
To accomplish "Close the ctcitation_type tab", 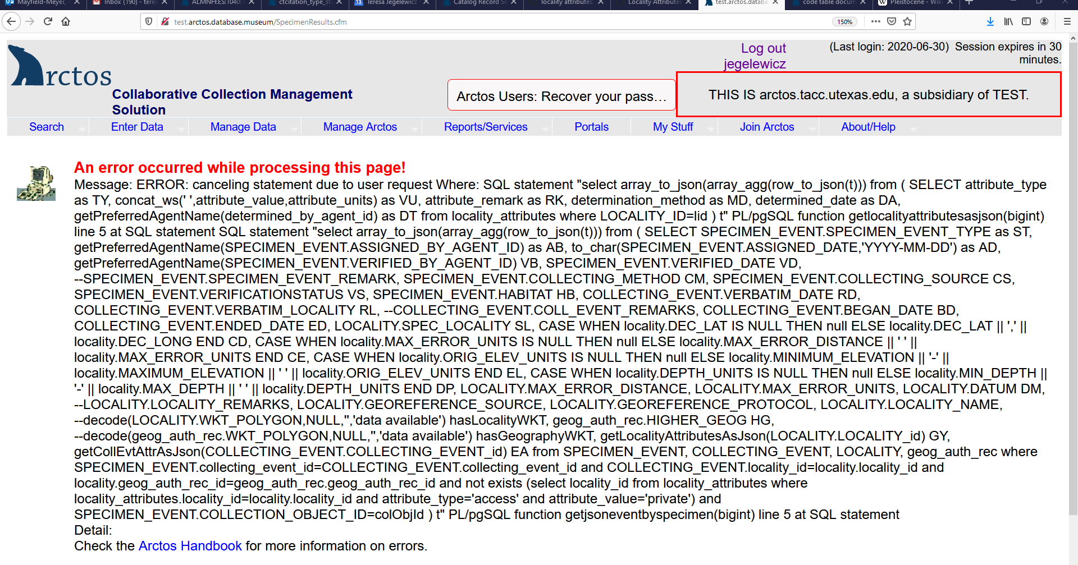I will 339,3.
